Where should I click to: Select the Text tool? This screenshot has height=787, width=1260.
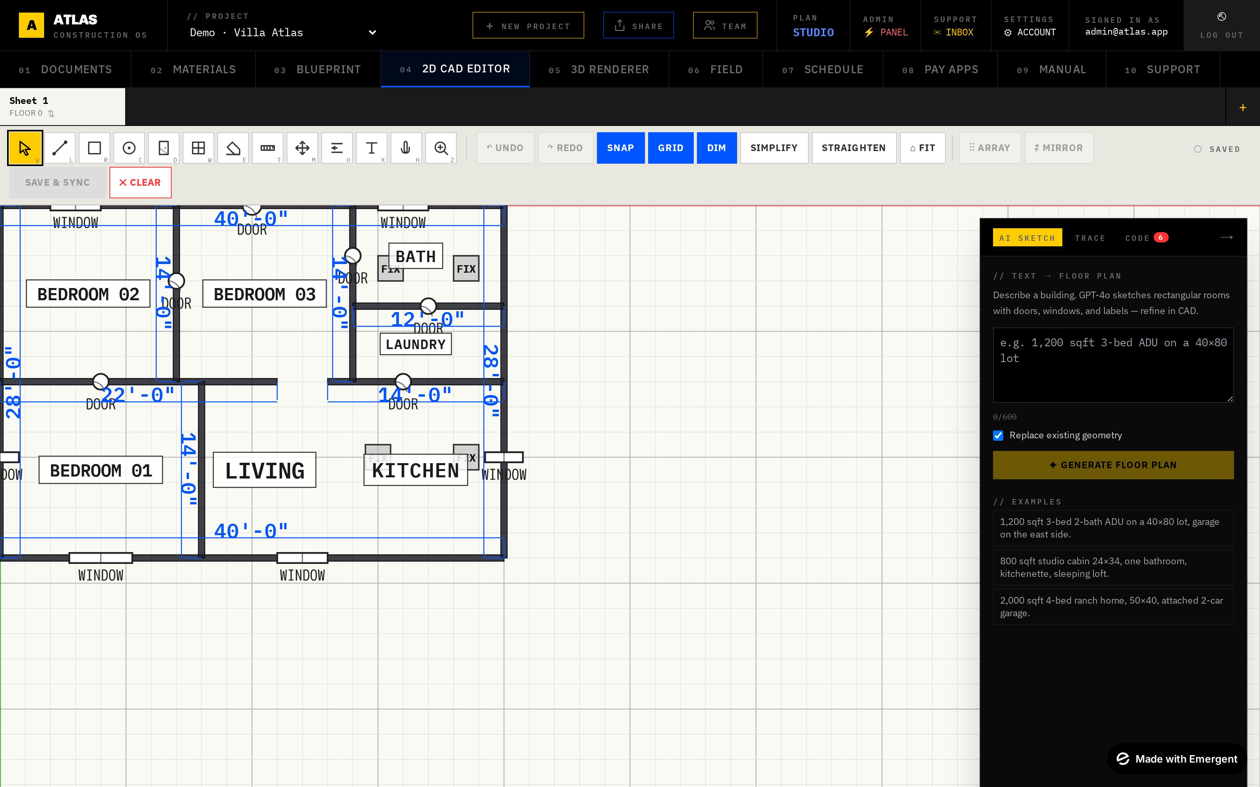click(x=371, y=148)
